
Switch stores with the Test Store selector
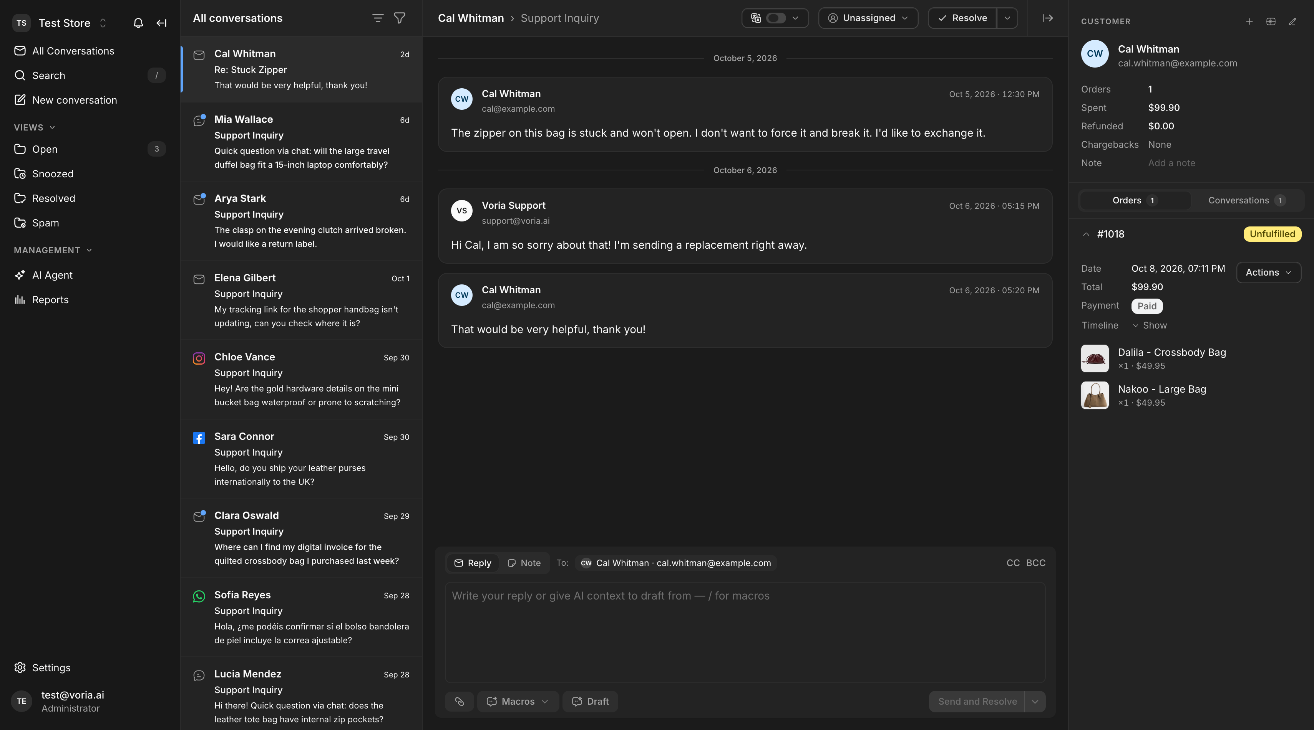pos(73,23)
